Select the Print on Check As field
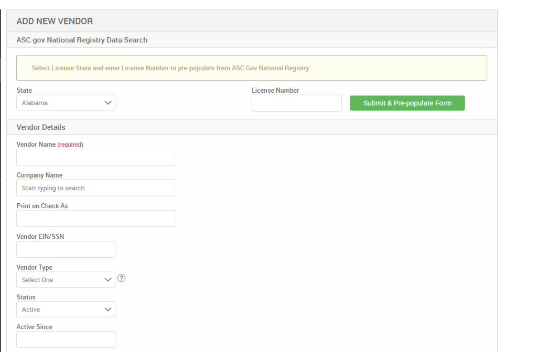Image resolution: width=537 pixels, height=352 pixels. point(96,218)
